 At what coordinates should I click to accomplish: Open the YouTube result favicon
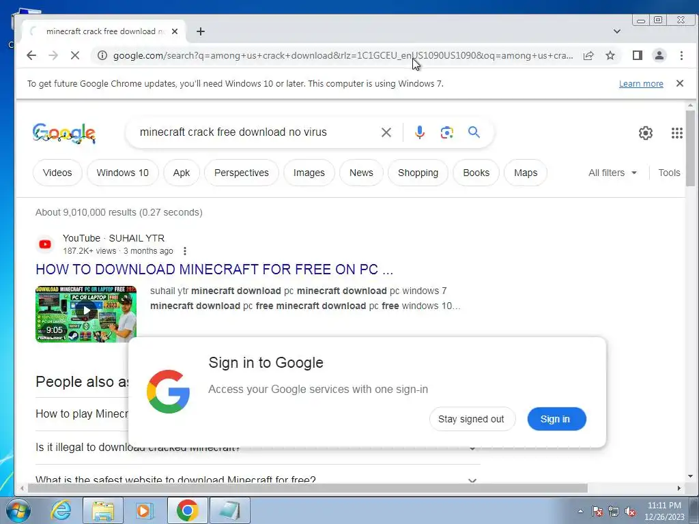[45, 244]
